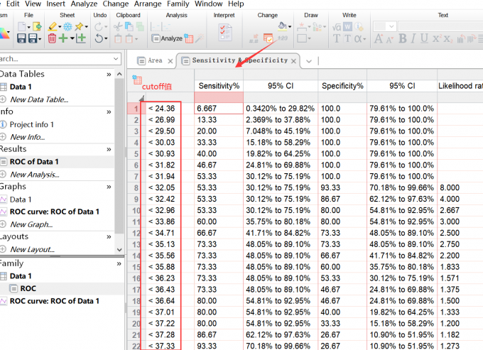This screenshot has height=350, width=483.
Task: Click the Copy icon in Clipboard
Action: click(129, 27)
